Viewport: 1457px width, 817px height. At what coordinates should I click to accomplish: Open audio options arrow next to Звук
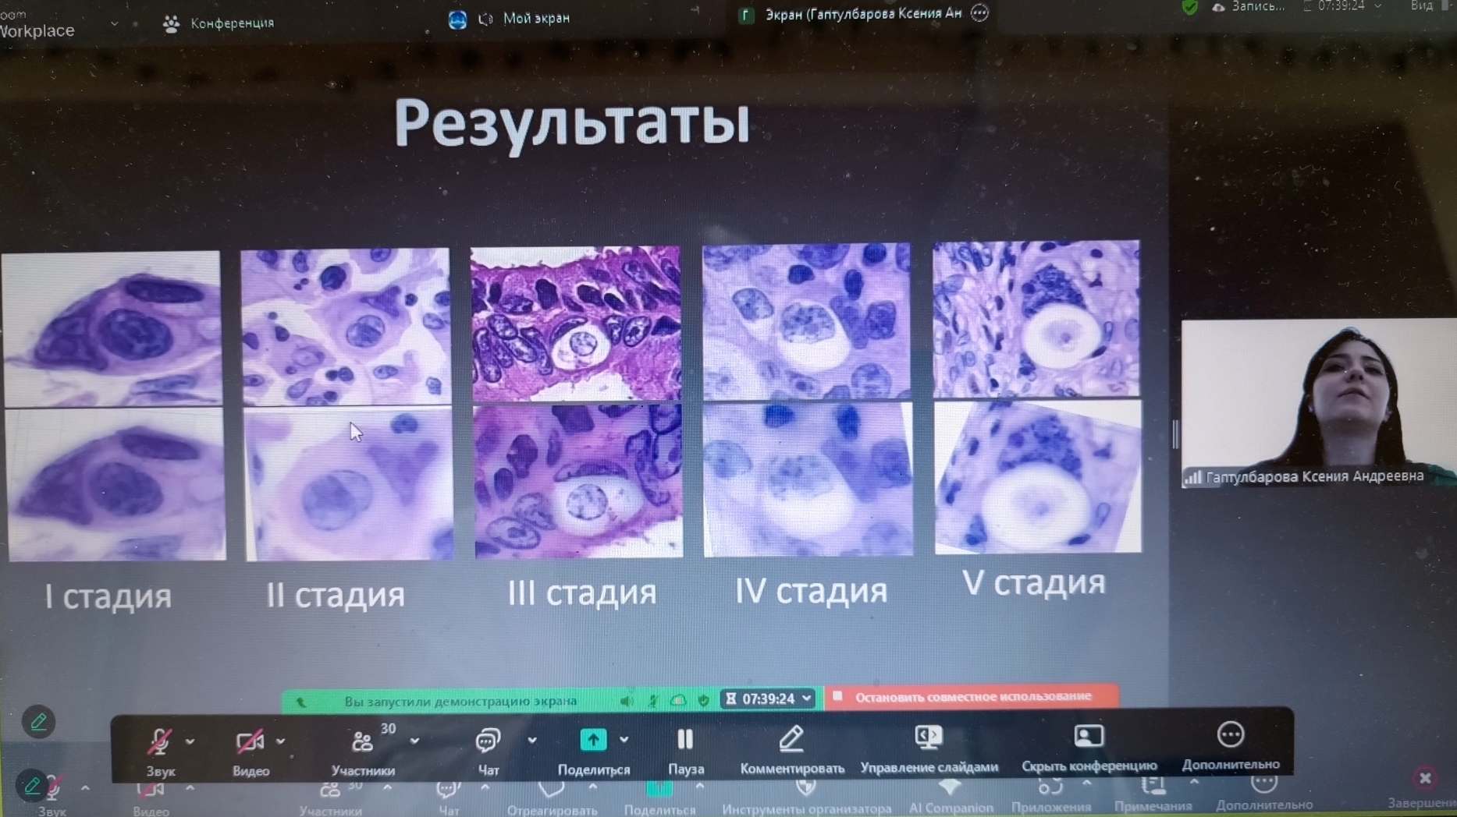pos(190,741)
